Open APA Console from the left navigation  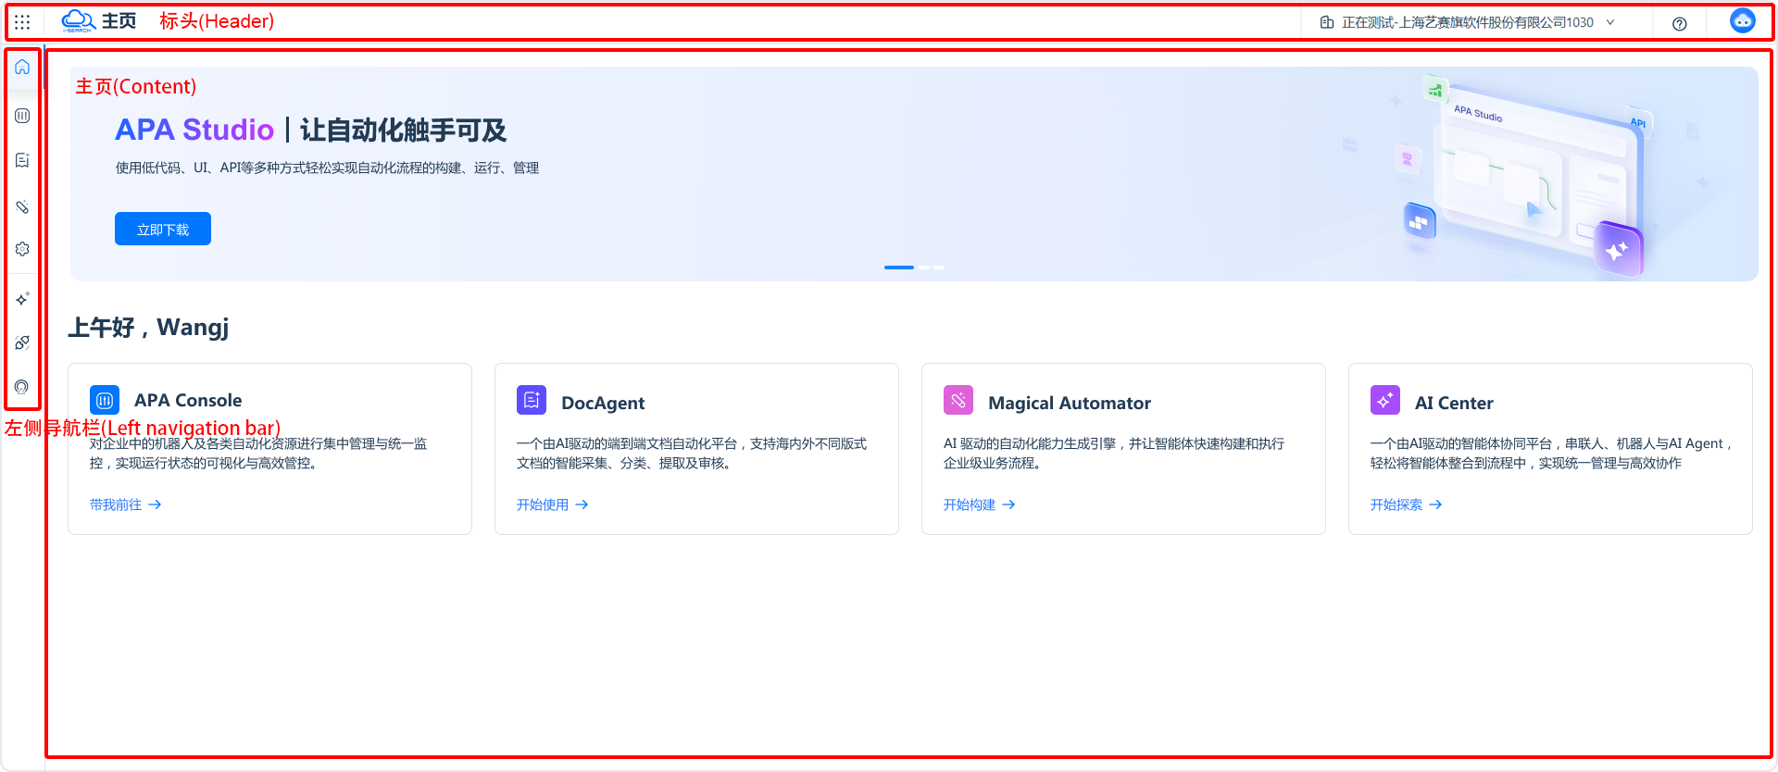pyautogui.click(x=22, y=116)
